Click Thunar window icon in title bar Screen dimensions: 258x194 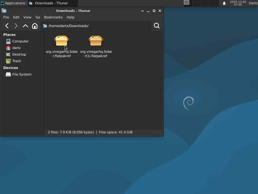(x=4, y=11)
